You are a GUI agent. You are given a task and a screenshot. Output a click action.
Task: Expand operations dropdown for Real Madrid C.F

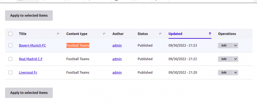point(235,59)
